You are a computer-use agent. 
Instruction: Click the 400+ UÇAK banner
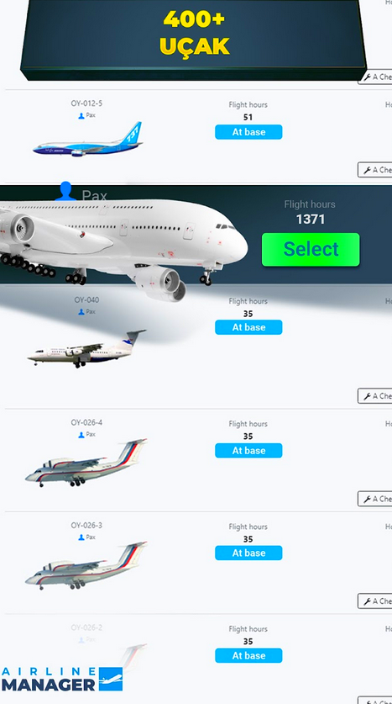[x=194, y=38]
